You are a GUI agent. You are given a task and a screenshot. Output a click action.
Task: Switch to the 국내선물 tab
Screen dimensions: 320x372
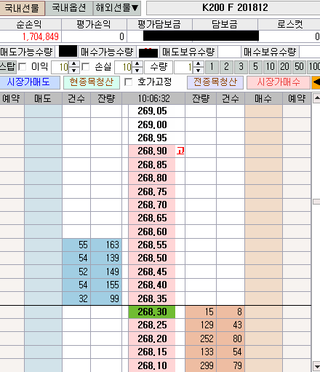(x=23, y=8)
